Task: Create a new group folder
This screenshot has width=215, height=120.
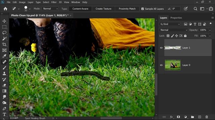Action: (x=192, y=117)
